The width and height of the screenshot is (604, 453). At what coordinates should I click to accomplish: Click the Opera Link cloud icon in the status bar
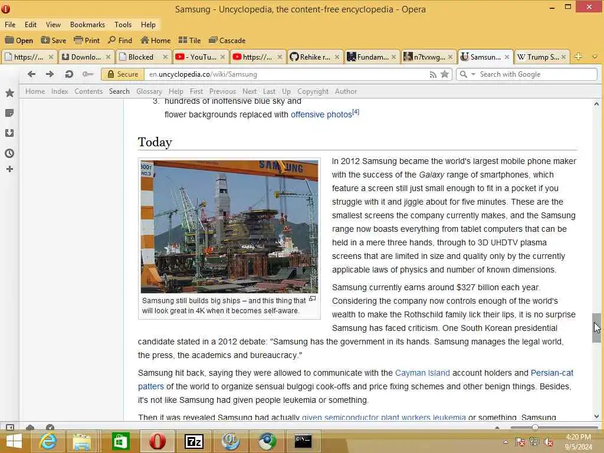[30, 427]
